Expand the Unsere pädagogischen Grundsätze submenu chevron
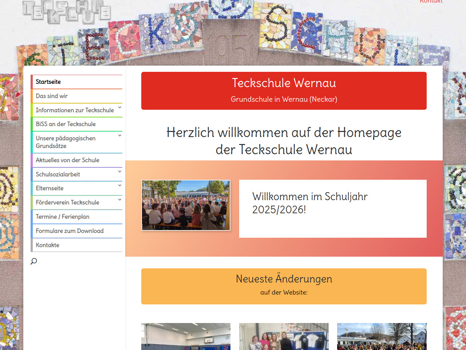466x350 pixels. coord(119,136)
